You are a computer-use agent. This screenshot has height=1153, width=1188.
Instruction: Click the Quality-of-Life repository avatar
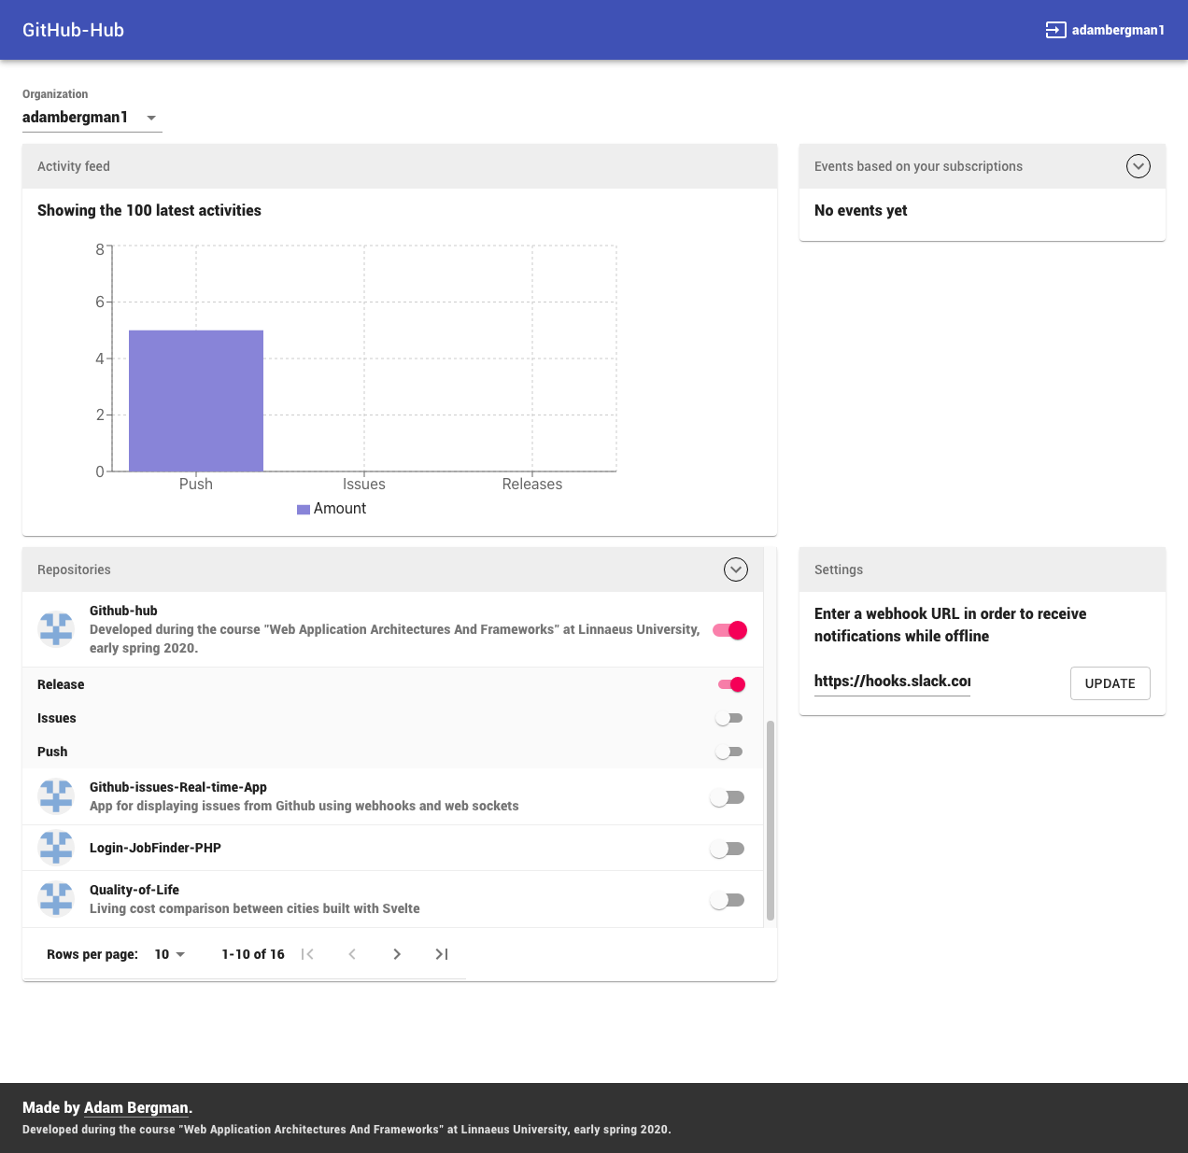pos(56,899)
